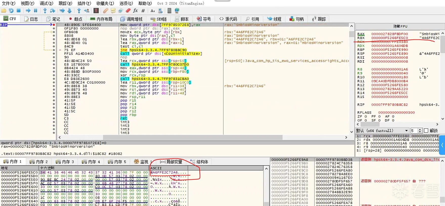Click the ZF flag value
445x206 pixels.
(366, 116)
